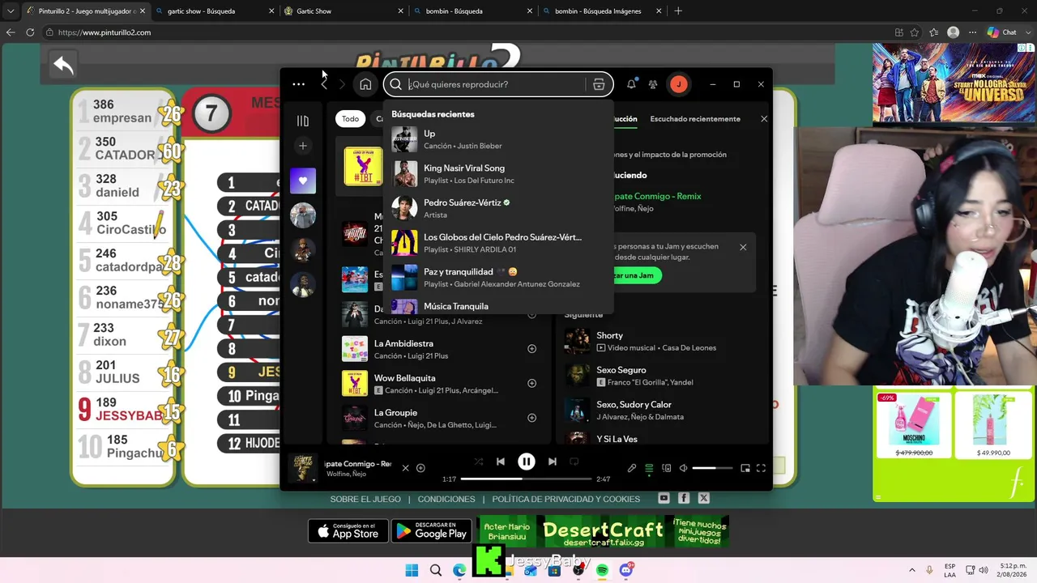Toggle repeat in Spotify player

coord(574,462)
